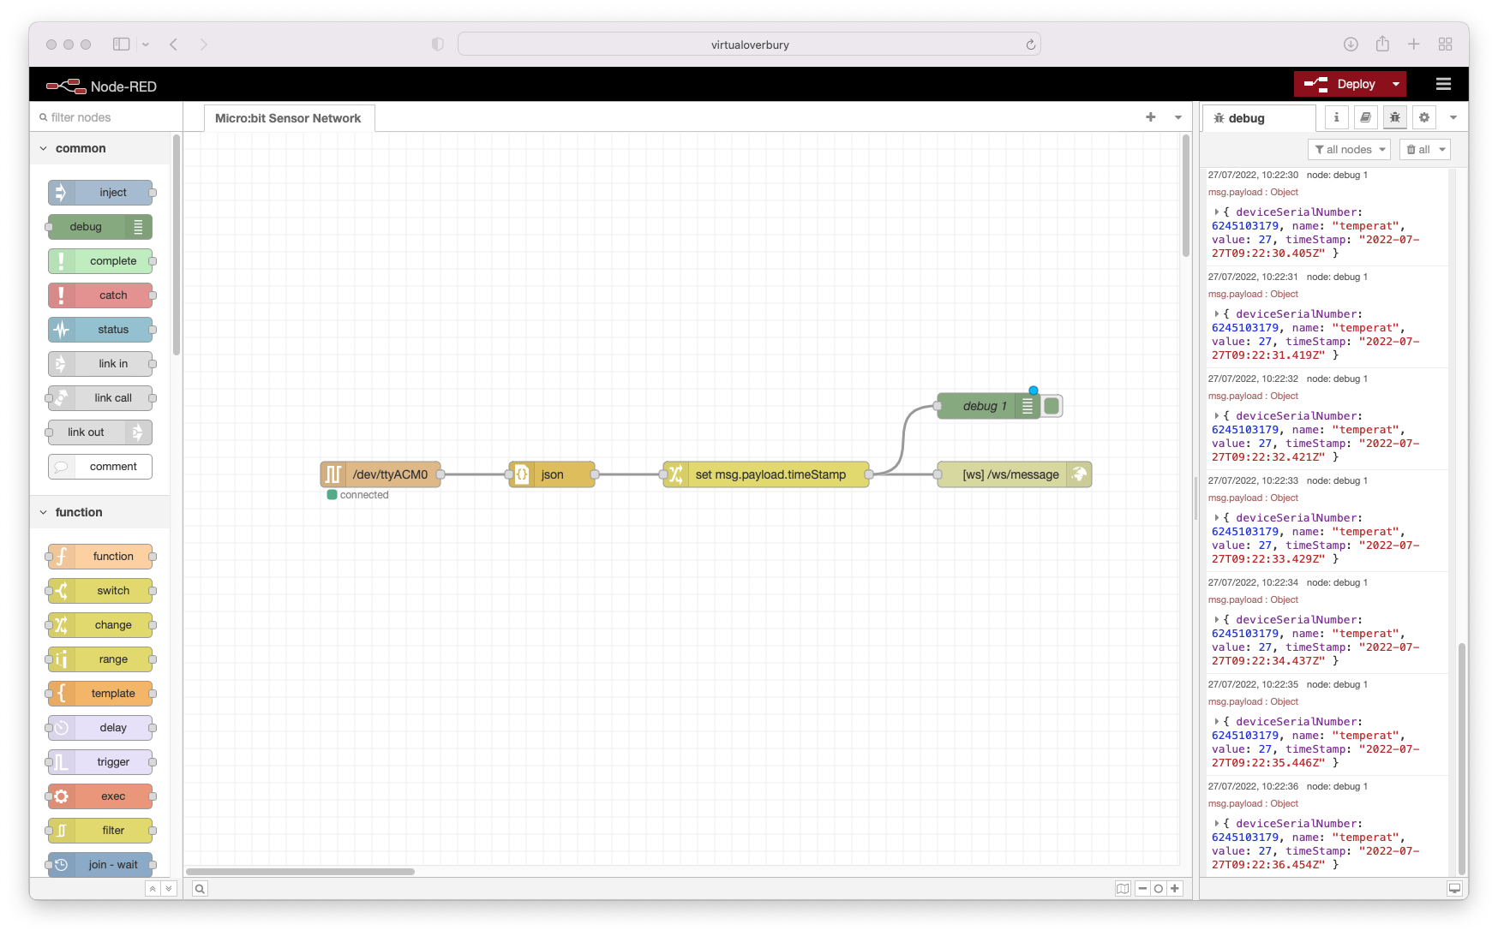Open the Node-RED hamburger main menu
This screenshot has height=936, width=1498.
[x=1443, y=84]
